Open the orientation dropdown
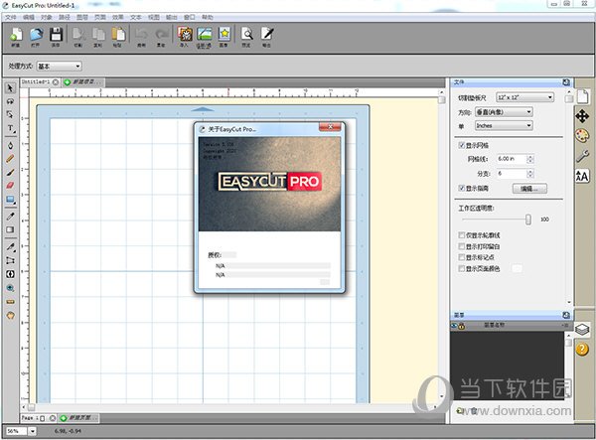The image size is (596, 440). click(504, 112)
